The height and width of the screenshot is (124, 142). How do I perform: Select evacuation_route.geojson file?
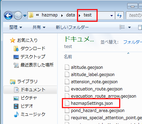pos(97,89)
